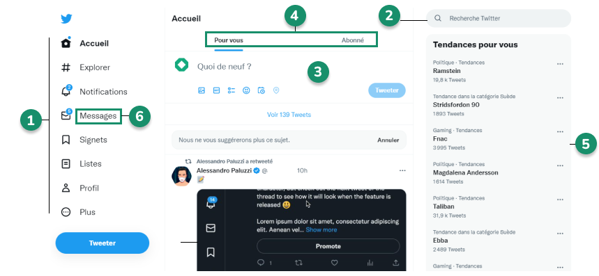
Task: Create a poll in the tweet composer
Action: (231, 90)
